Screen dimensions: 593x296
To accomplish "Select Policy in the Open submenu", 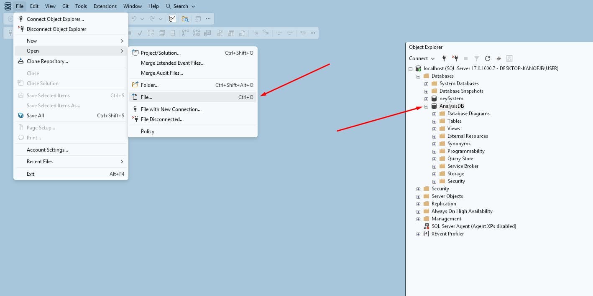I will [192, 132].
